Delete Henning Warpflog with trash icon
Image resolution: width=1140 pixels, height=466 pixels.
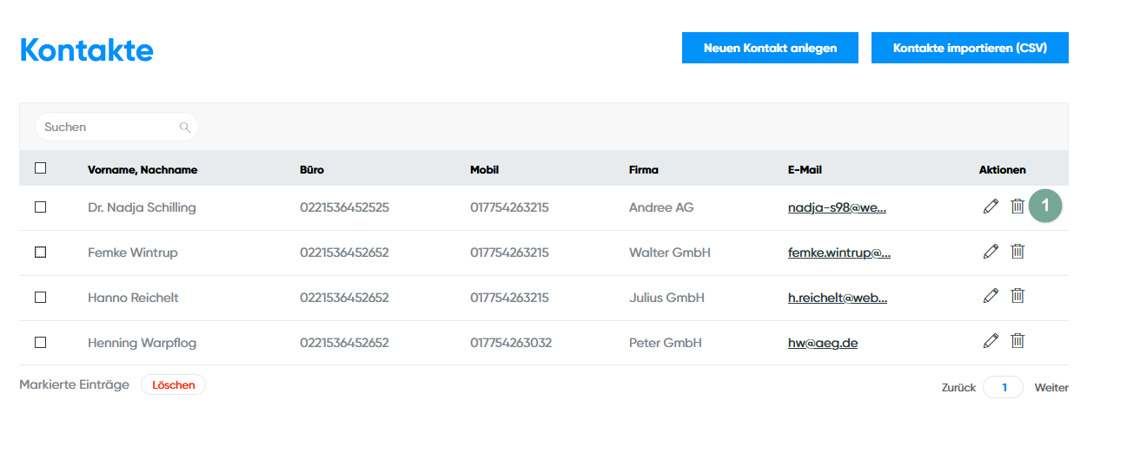[x=1017, y=341]
